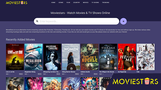161x90 pixels.
Task: Open the Movies section
Action: (x=86, y=2)
